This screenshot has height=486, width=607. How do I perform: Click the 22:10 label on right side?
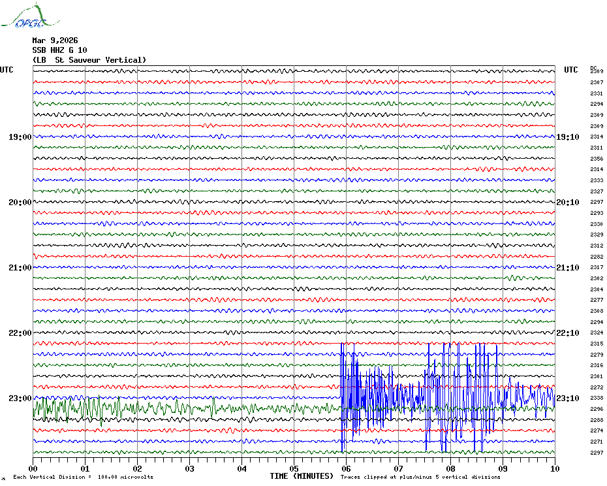567,333
